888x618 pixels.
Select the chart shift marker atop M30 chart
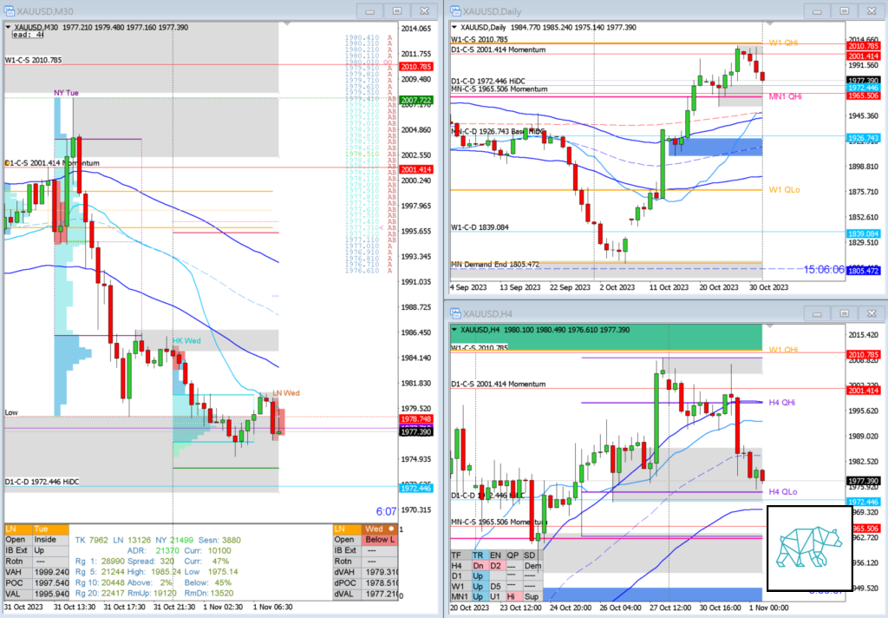point(287,23)
